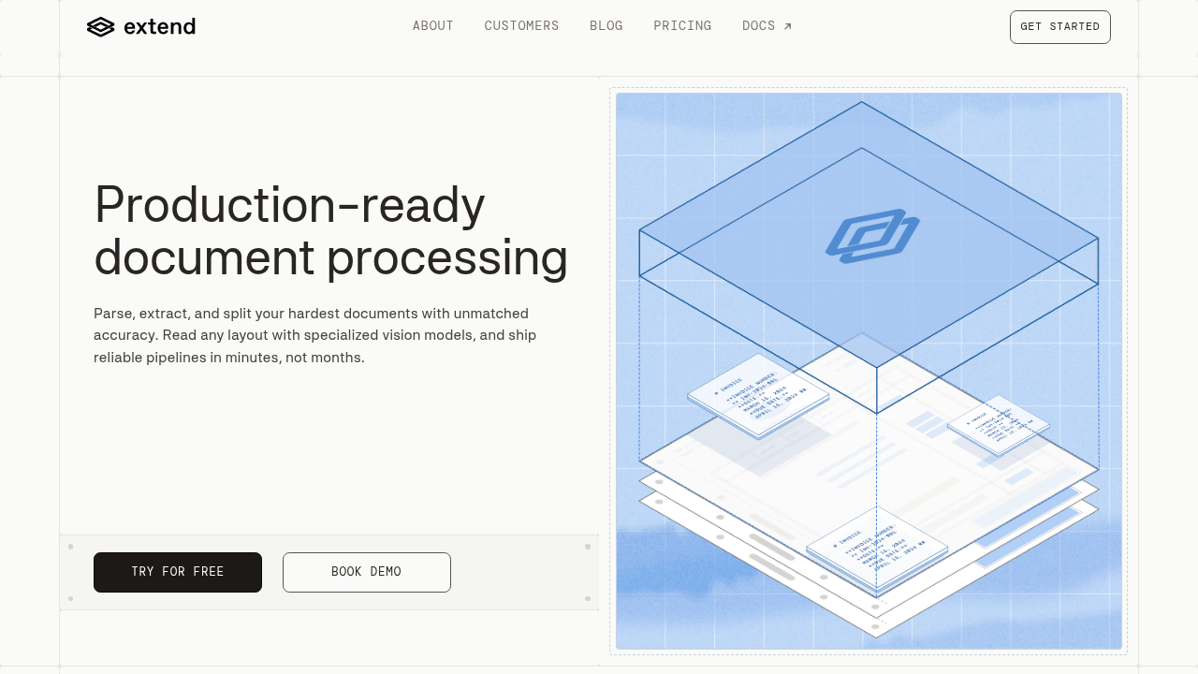Click the external arrow icon beside Docs
1198x674 pixels.
[787, 26]
